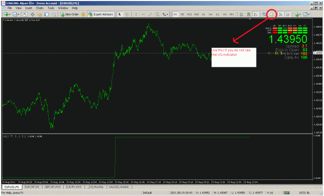Open the File menu

point(9,8)
